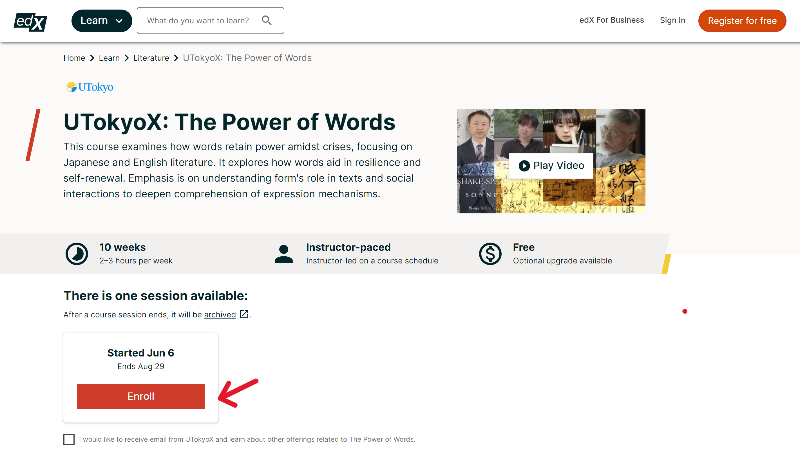Viewport: 800px width, 456px height.
Task: Click the UTokyo institution logo
Action: point(90,87)
